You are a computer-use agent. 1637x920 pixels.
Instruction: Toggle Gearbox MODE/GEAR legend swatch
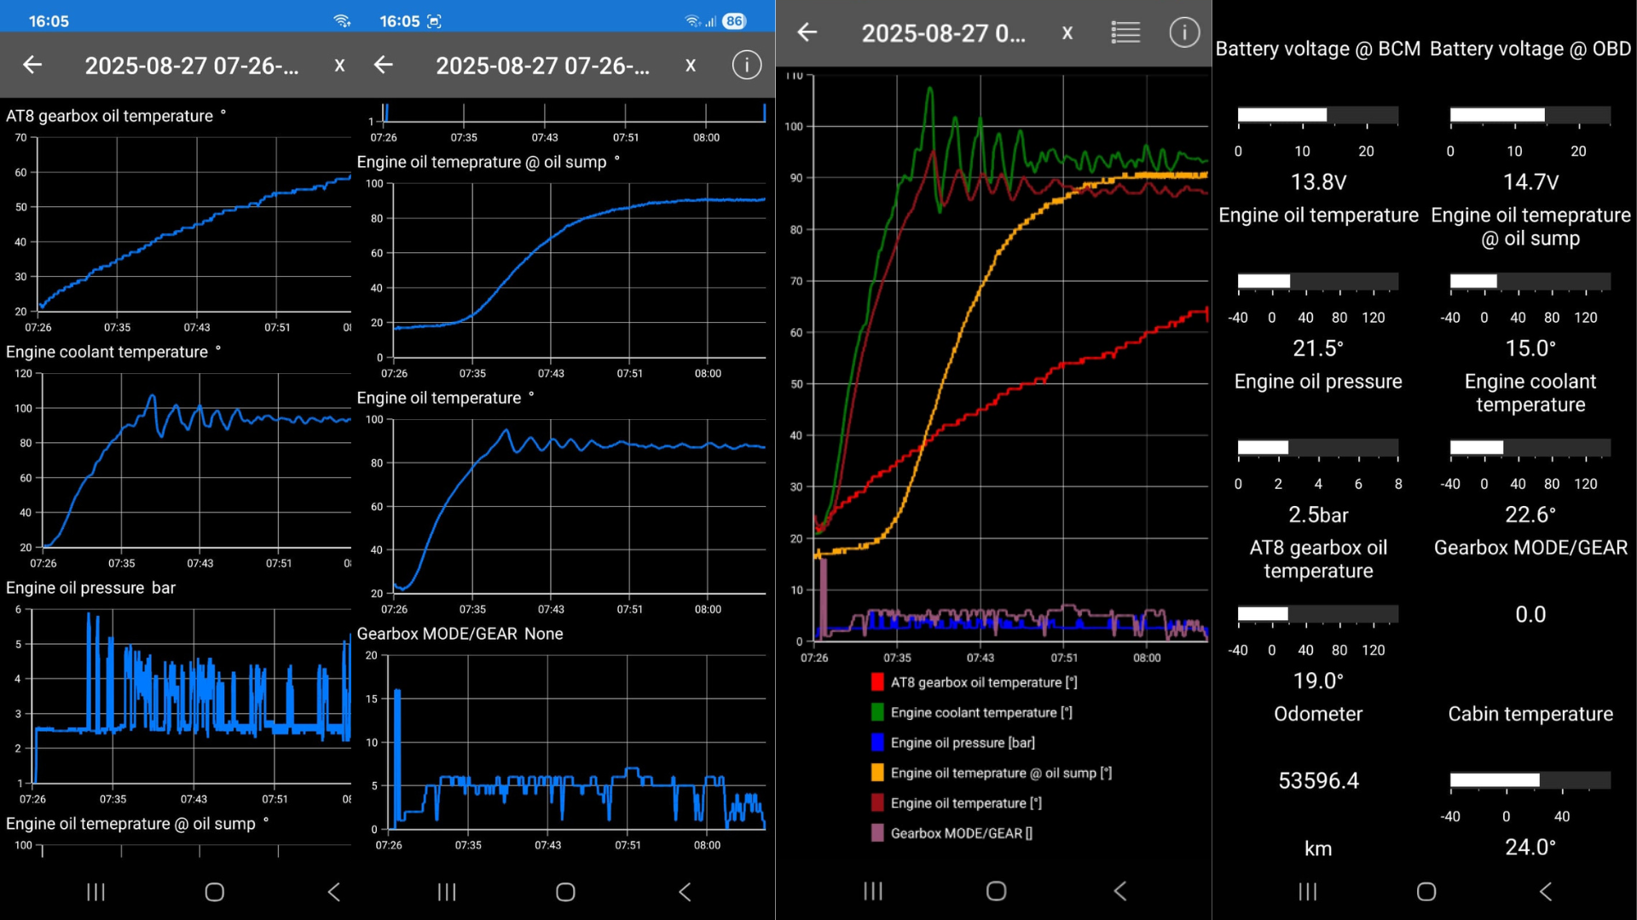click(x=877, y=833)
